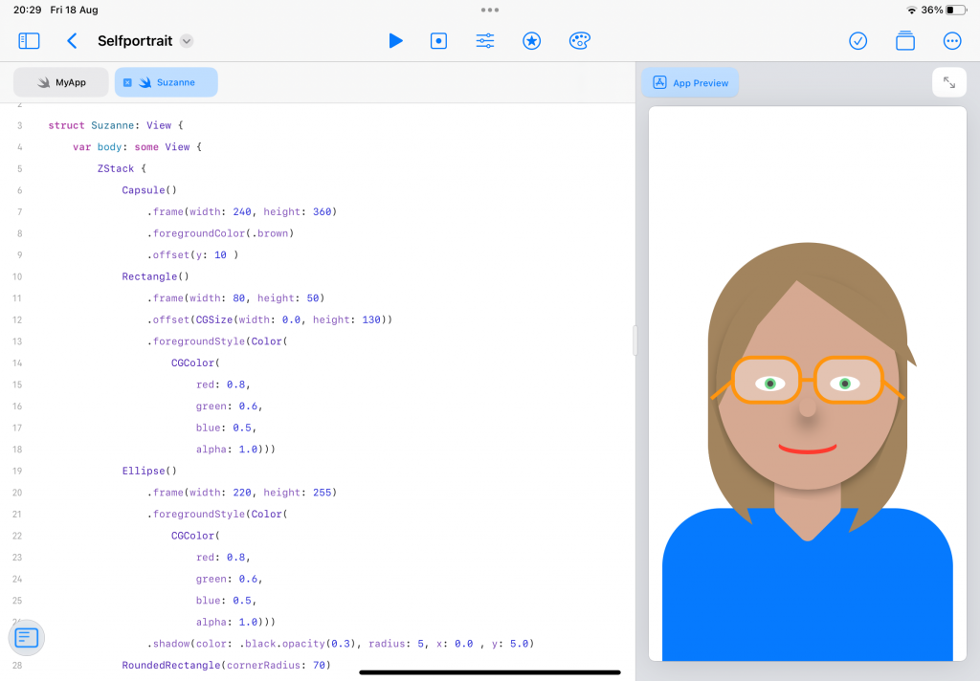Close the Suzanne file tab using its x
This screenshot has height=681, width=980.
click(129, 82)
